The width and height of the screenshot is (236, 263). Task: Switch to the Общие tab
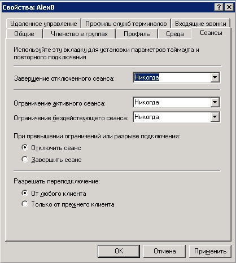(24, 34)
